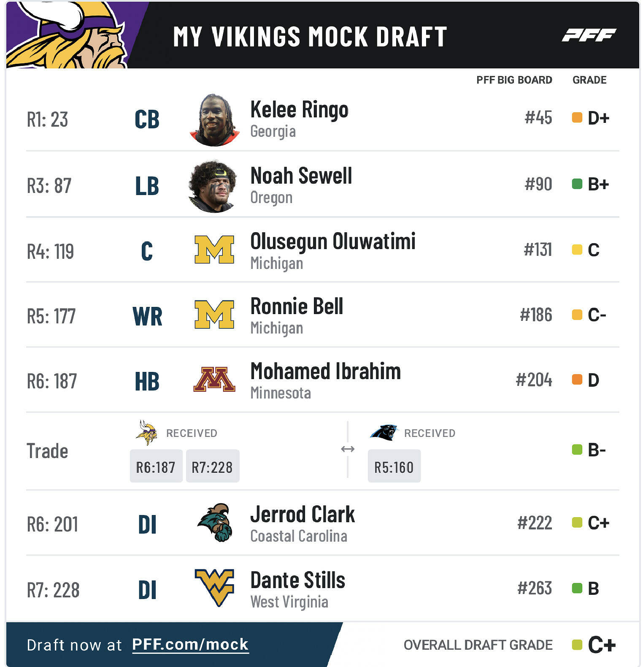
Task: Click the overall draft grade C+ swatch
Action: click(577, 645)
